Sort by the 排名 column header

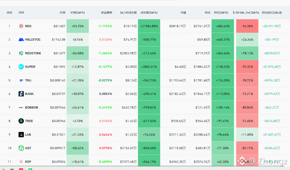click(9, 13)
